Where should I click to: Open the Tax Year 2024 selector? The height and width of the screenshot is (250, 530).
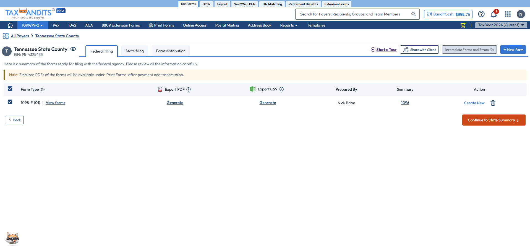click(501, 25)
